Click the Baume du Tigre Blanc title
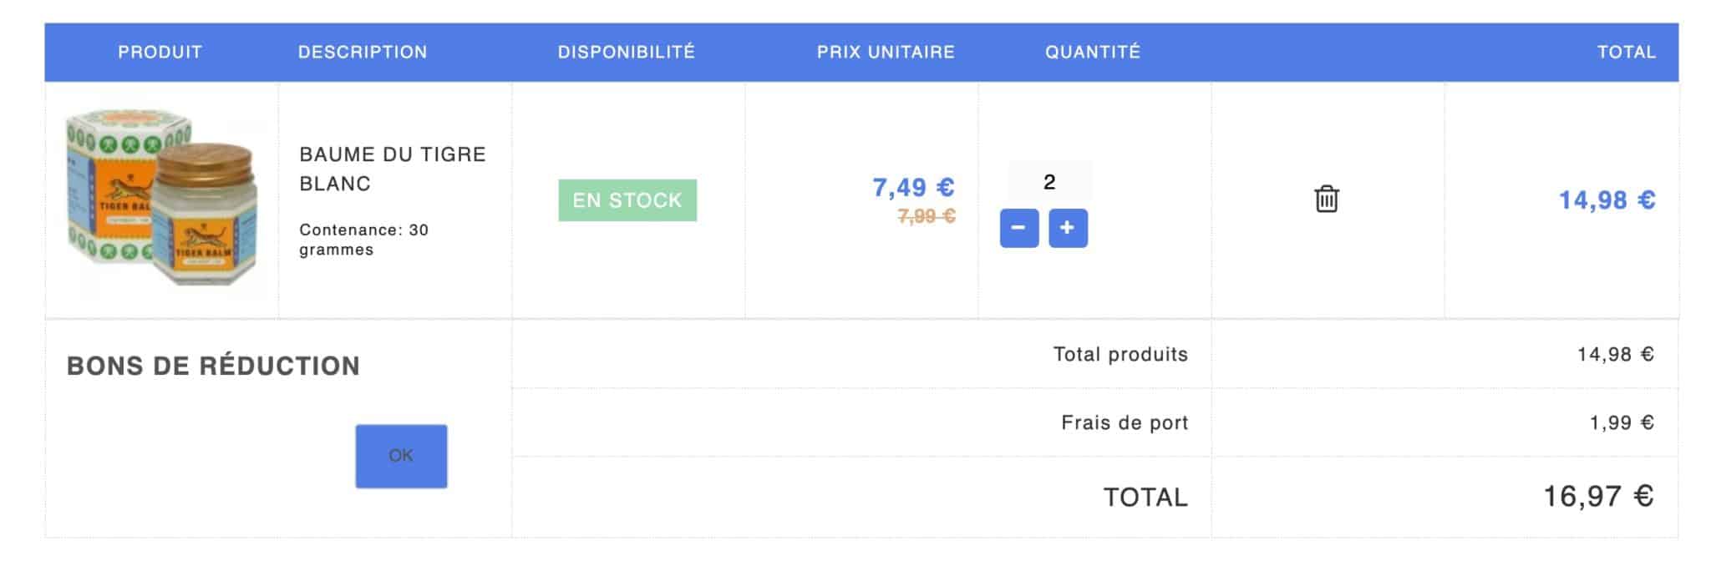1711x571 pixels. 392,169
